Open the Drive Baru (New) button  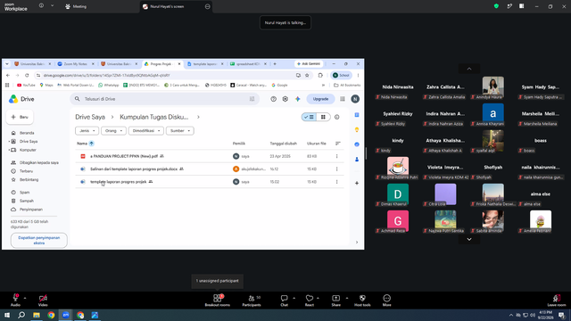click(x=20, y=117)
